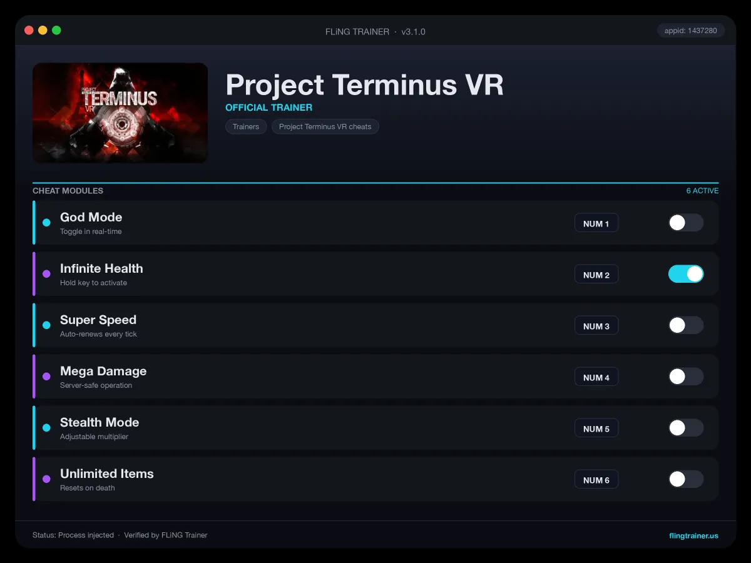The height and width of the screenshot is (563, 751).
Task: Open the Trainers tag
Action: 246,126
